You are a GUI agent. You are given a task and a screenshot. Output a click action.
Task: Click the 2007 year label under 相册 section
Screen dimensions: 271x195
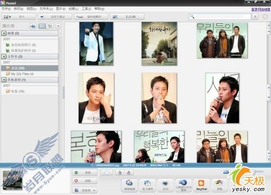[x=7, y=39]
